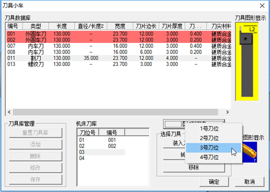This screenshot has height=192, width=270.
Task: Click the 刀片边长 column header
Action: tap(146, 26)
